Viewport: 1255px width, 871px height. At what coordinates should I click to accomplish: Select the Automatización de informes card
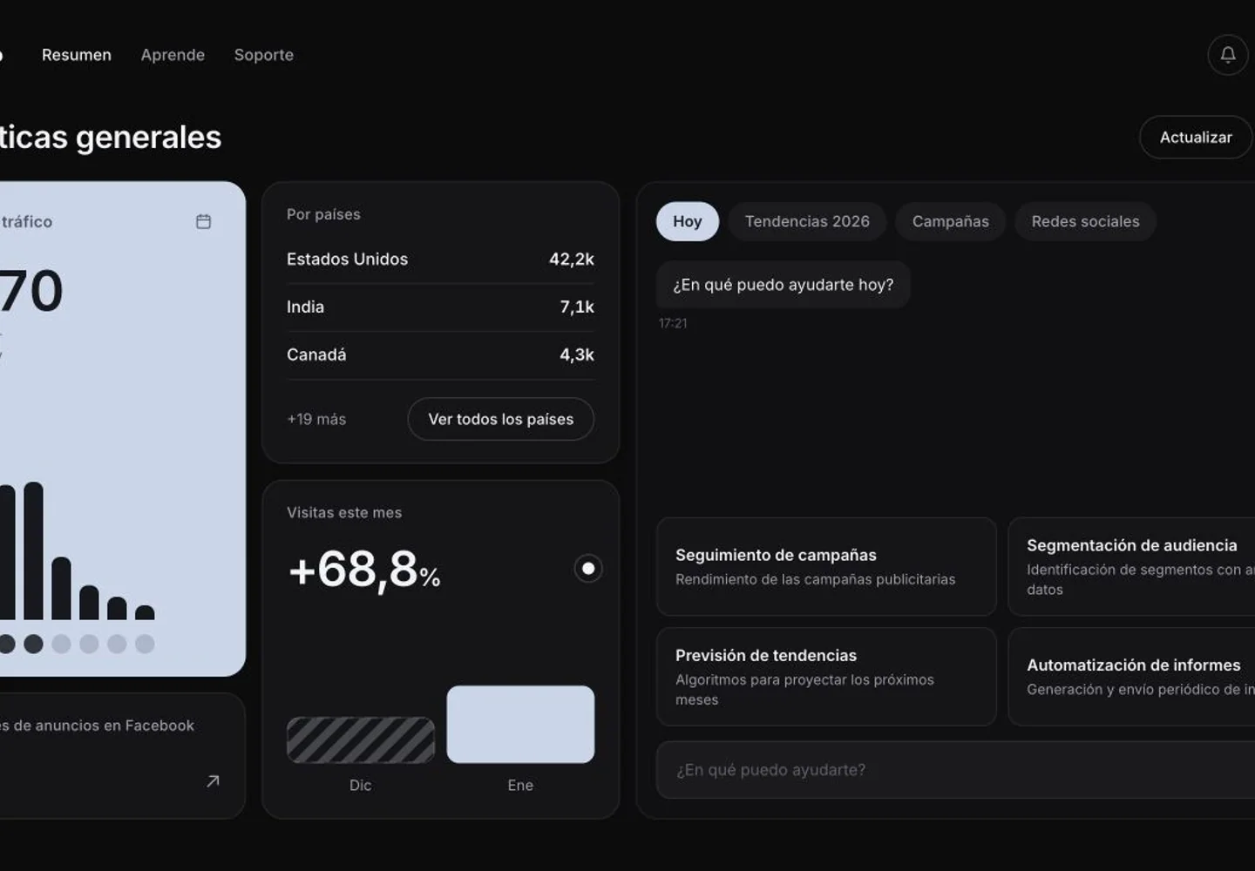click(1131, 677)
